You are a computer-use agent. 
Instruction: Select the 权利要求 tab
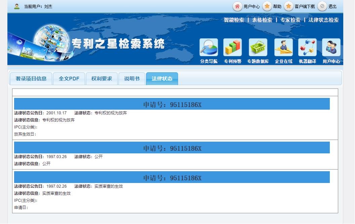[102, 79]
